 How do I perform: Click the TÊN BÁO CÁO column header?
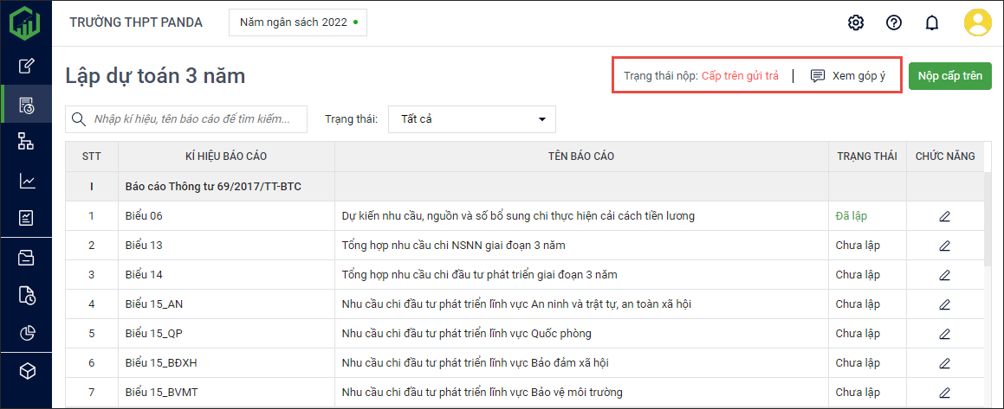coord(581,157)
